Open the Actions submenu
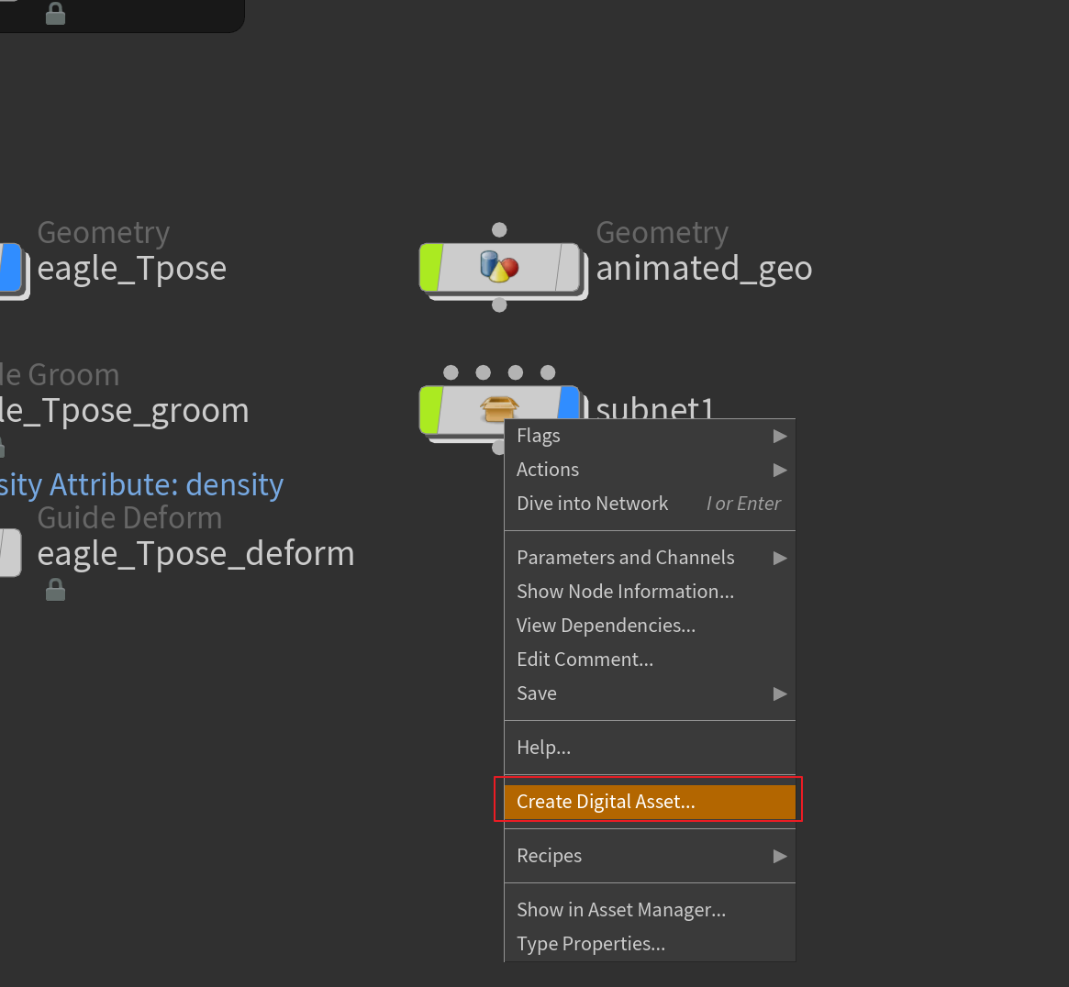1069x987 pixels. point(650,470)
